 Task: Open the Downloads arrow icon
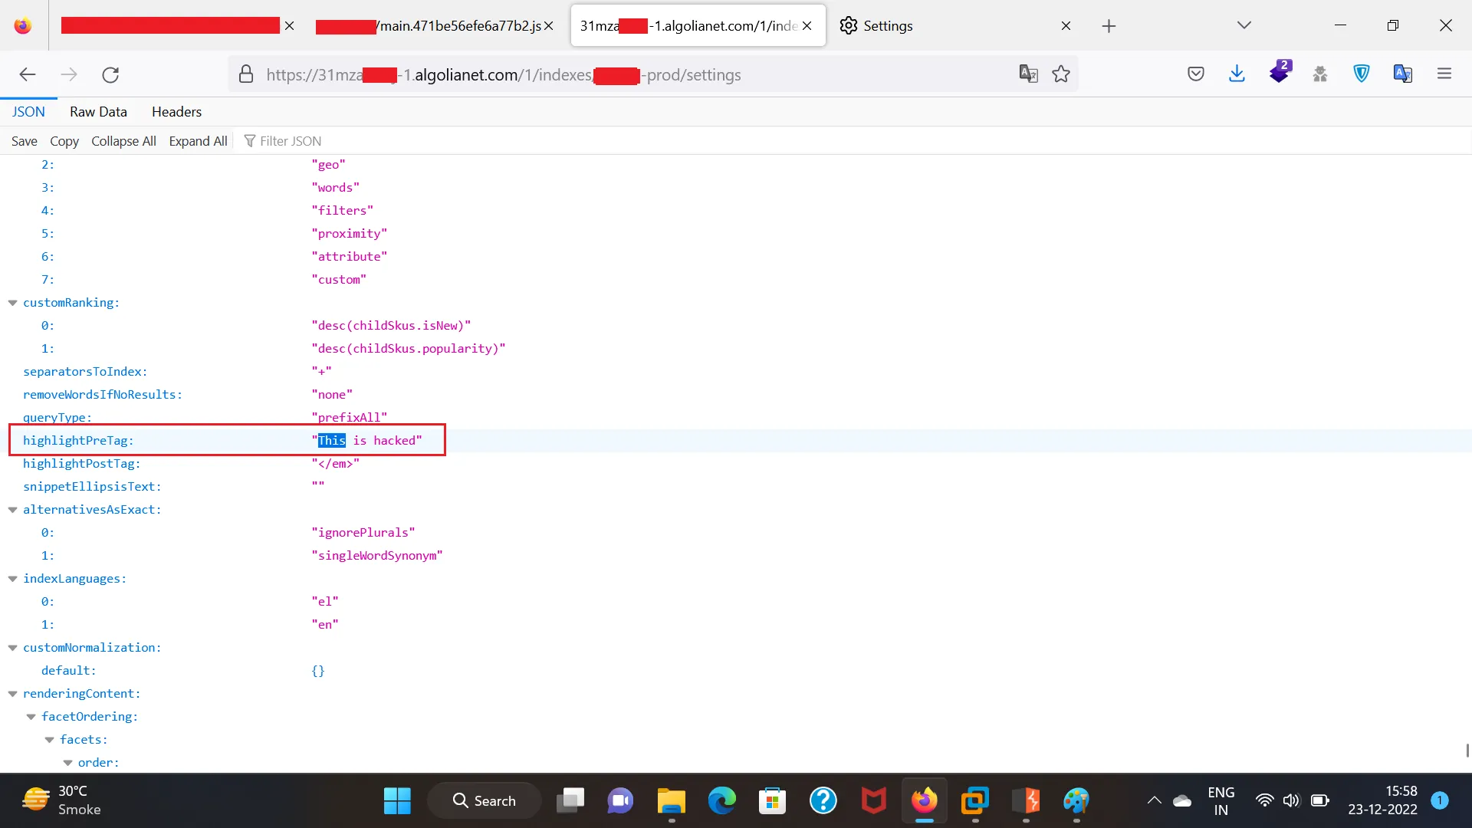(x=1237, y=74)
